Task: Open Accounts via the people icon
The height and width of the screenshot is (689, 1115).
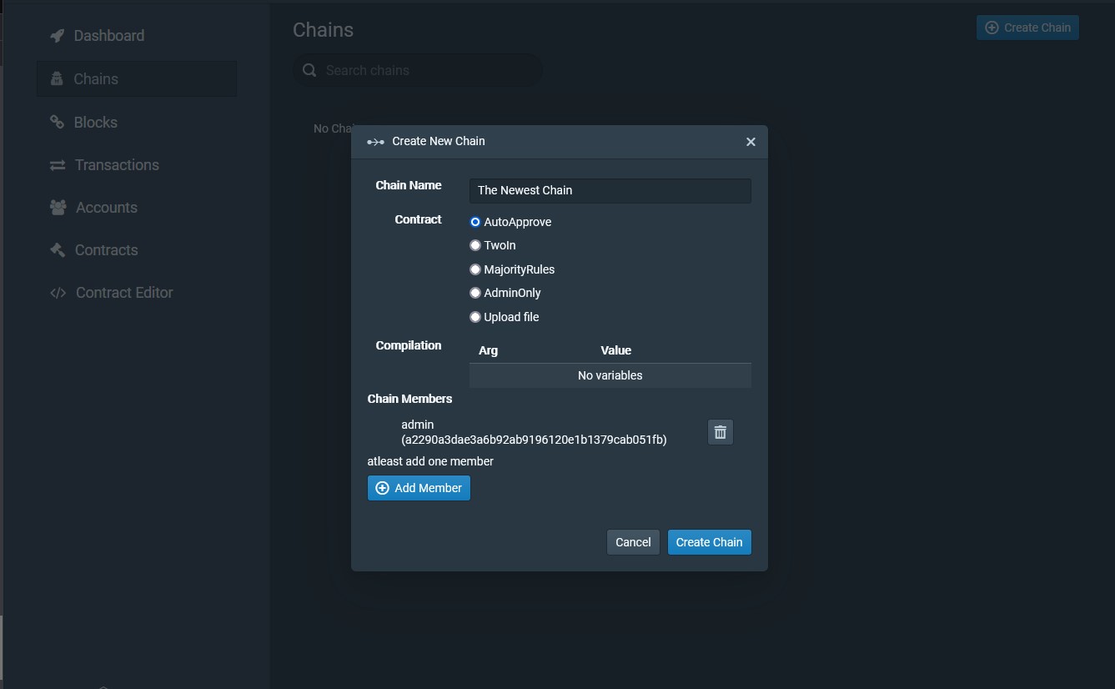Action: pyautogui.click(x=56, y=207)
